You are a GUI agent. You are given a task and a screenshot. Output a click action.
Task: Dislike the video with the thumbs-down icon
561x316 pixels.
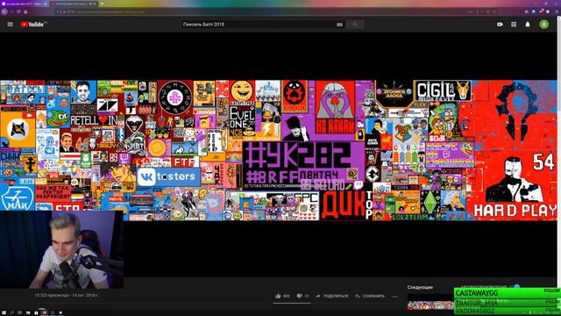pos(300,296)
